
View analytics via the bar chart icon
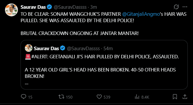point(137,97)
